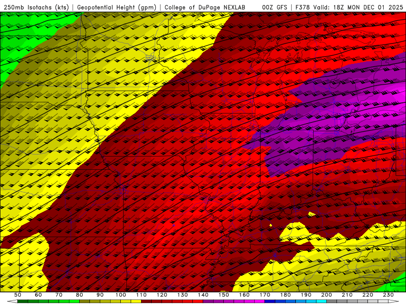Click the "F378" forecast hour label

point(302,7)
